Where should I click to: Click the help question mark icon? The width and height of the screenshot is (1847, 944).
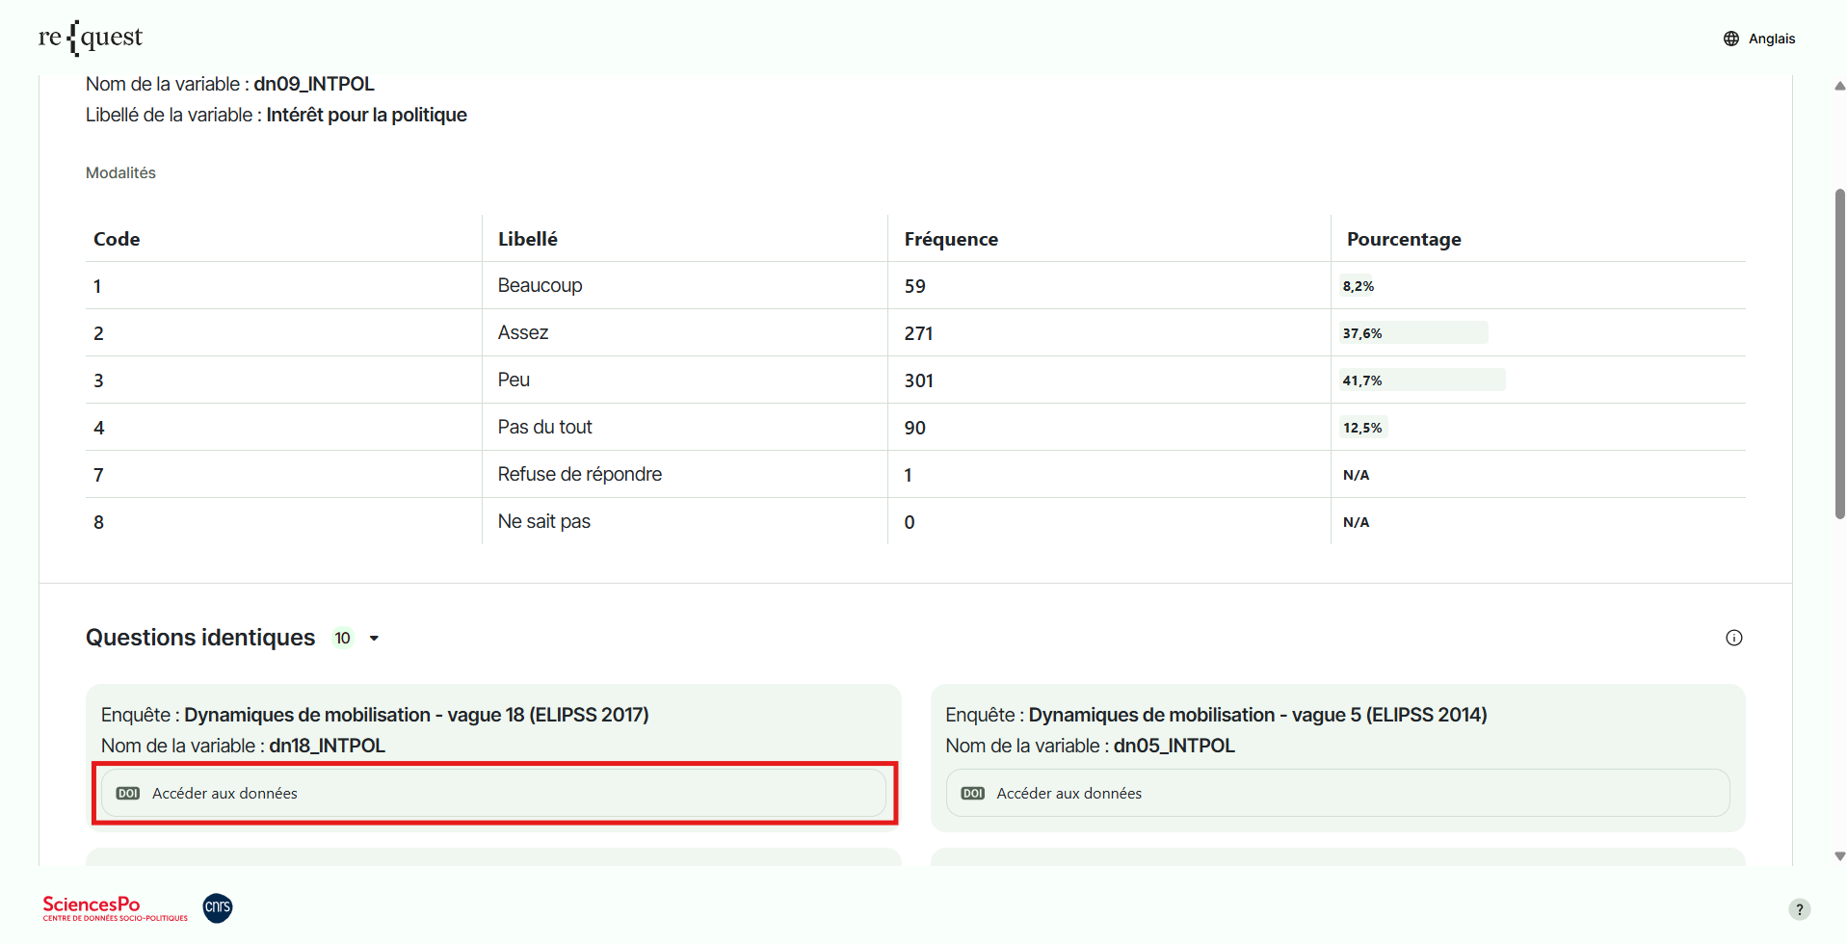pos(1798,909)
